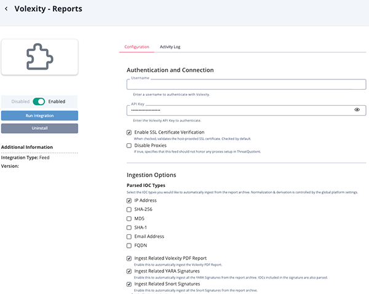
Task: Click the Ingestion Options heading
Action: click(x=151, y=175)
